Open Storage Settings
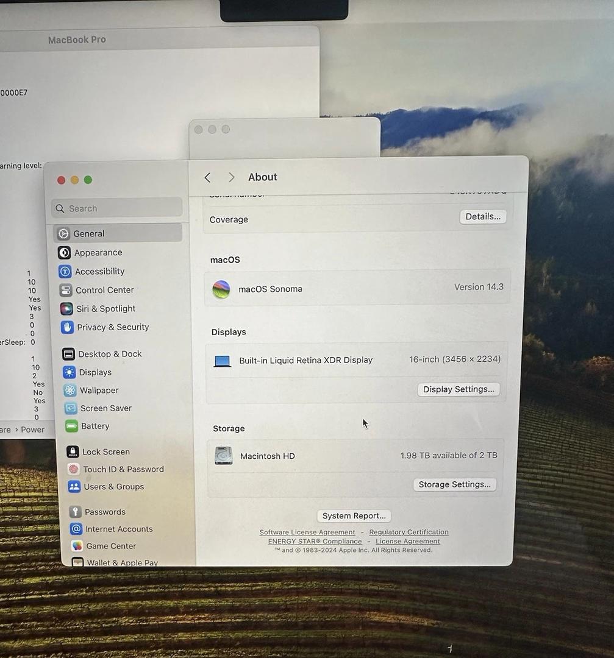 pyautogui.click(x=454, y=484)
